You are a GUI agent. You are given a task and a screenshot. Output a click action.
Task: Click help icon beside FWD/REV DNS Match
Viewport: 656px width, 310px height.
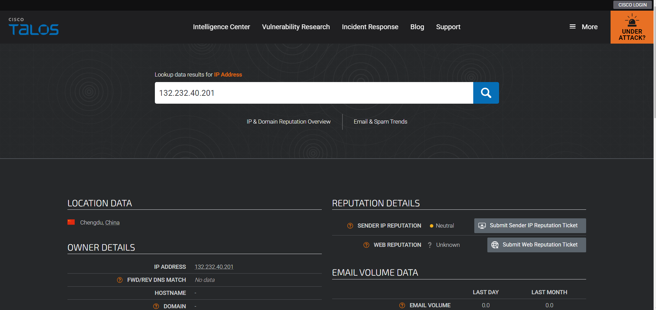(x=120, y=280)
